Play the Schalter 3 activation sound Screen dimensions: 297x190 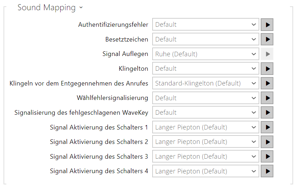point(267,157)
